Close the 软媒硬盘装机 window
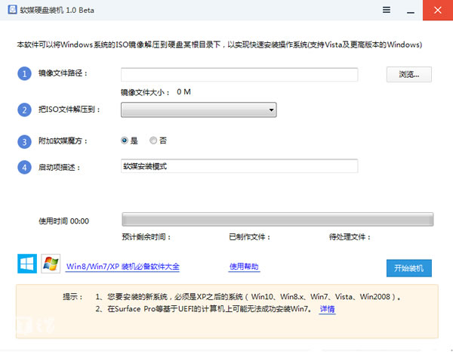This screenshot has height=352, width=453. 438,10
